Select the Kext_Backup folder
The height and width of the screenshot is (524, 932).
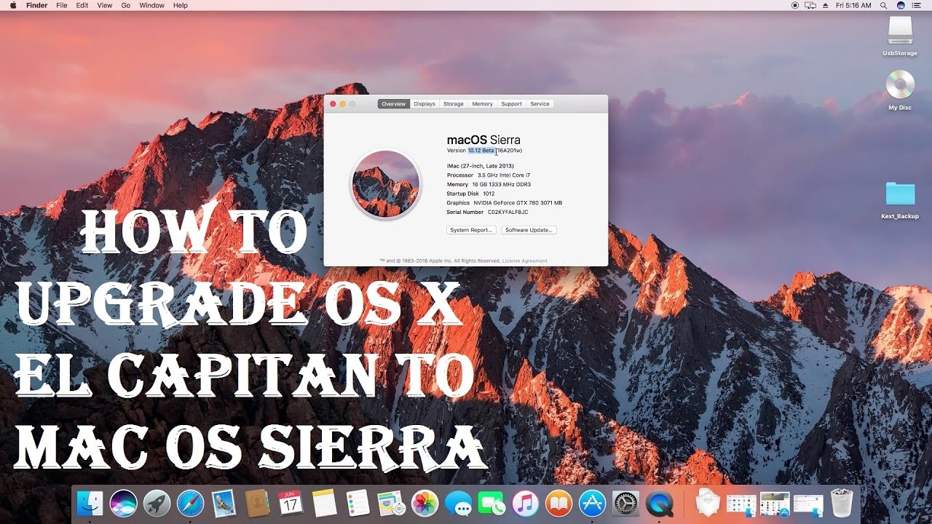click(900, 200)
